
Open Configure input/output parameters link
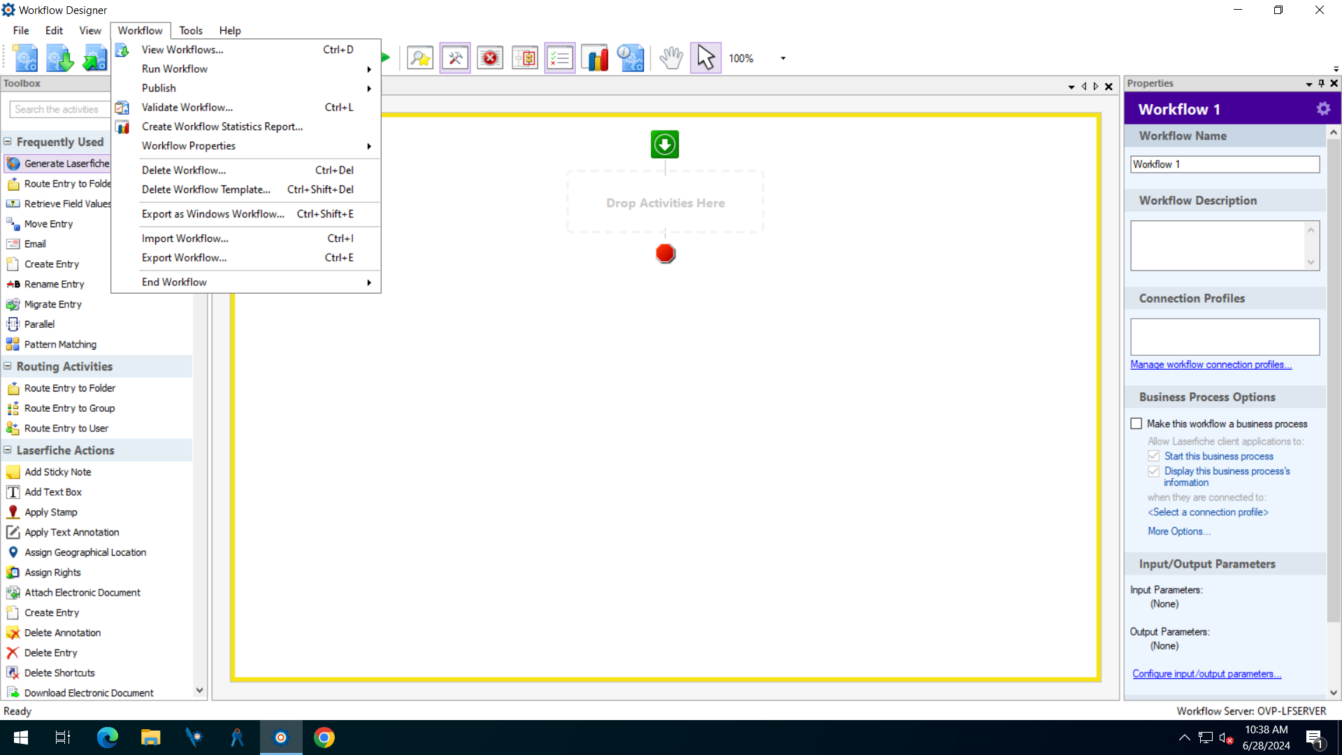coord(1206,674)
